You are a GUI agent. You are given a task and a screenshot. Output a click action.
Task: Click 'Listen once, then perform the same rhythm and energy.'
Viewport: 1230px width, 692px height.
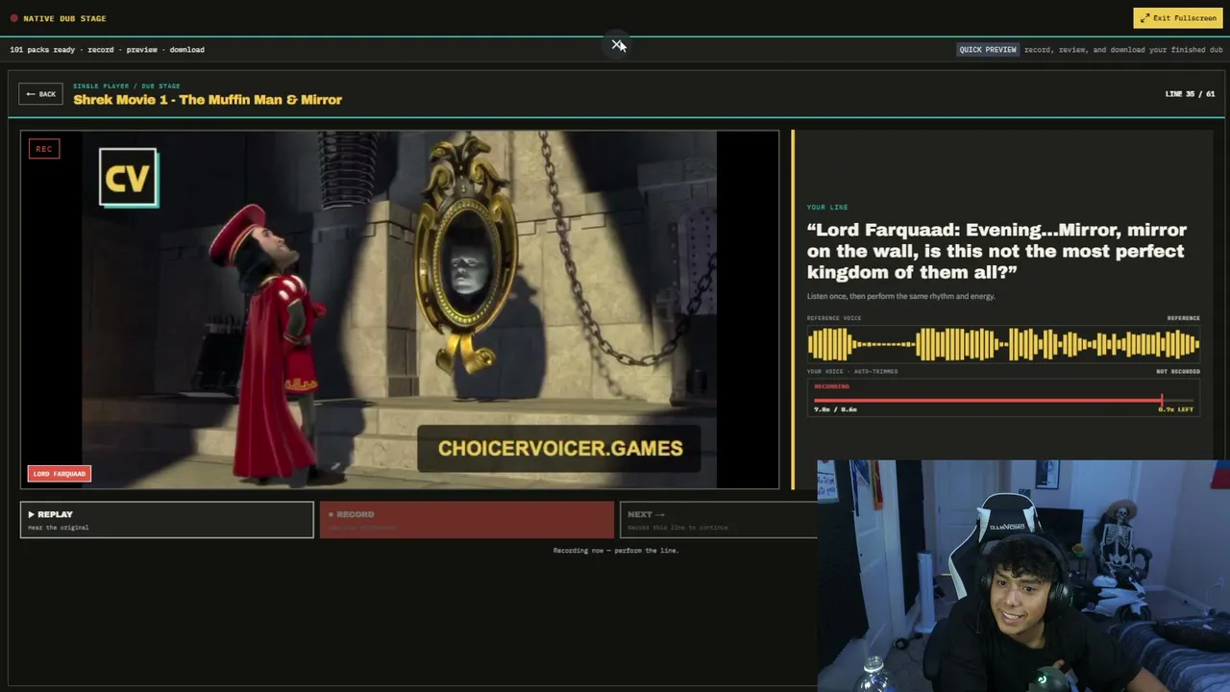[x=901, y=296]
